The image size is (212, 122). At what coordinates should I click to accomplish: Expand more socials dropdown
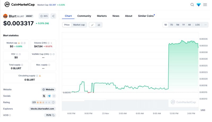coord(54,96)
